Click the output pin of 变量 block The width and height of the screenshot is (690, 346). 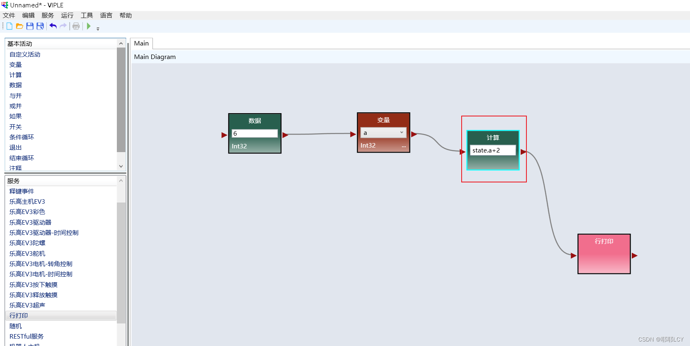click(414, 134)
